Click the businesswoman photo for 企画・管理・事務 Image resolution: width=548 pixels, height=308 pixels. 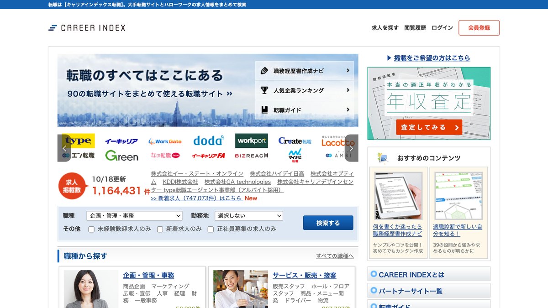tap(91, 289)
